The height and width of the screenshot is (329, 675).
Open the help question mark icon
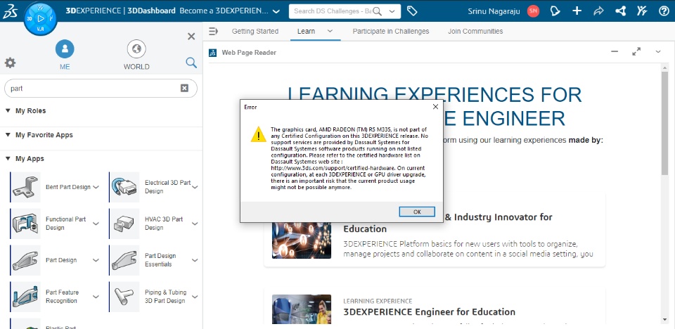point(664,11)
